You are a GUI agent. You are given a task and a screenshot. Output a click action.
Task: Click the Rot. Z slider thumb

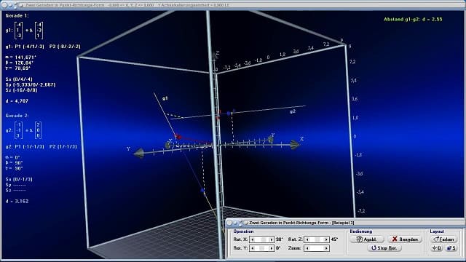tap(317, 239)
